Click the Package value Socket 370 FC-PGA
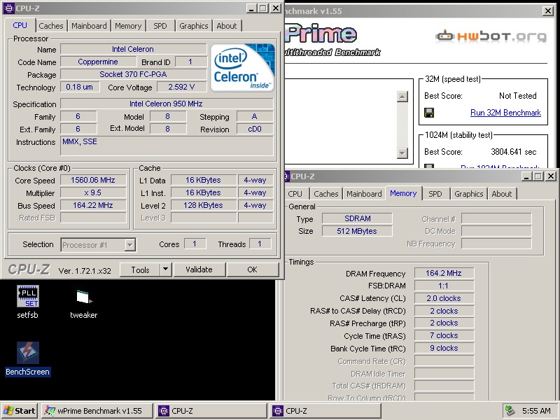Screen dimensions: 560x420 coord(133,74)
